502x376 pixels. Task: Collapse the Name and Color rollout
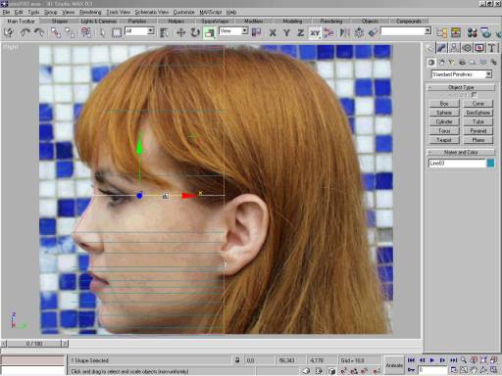pos(461,153)
